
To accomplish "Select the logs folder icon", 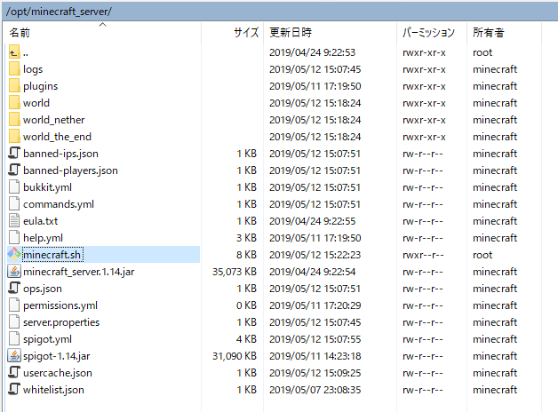I will (13, 69).
